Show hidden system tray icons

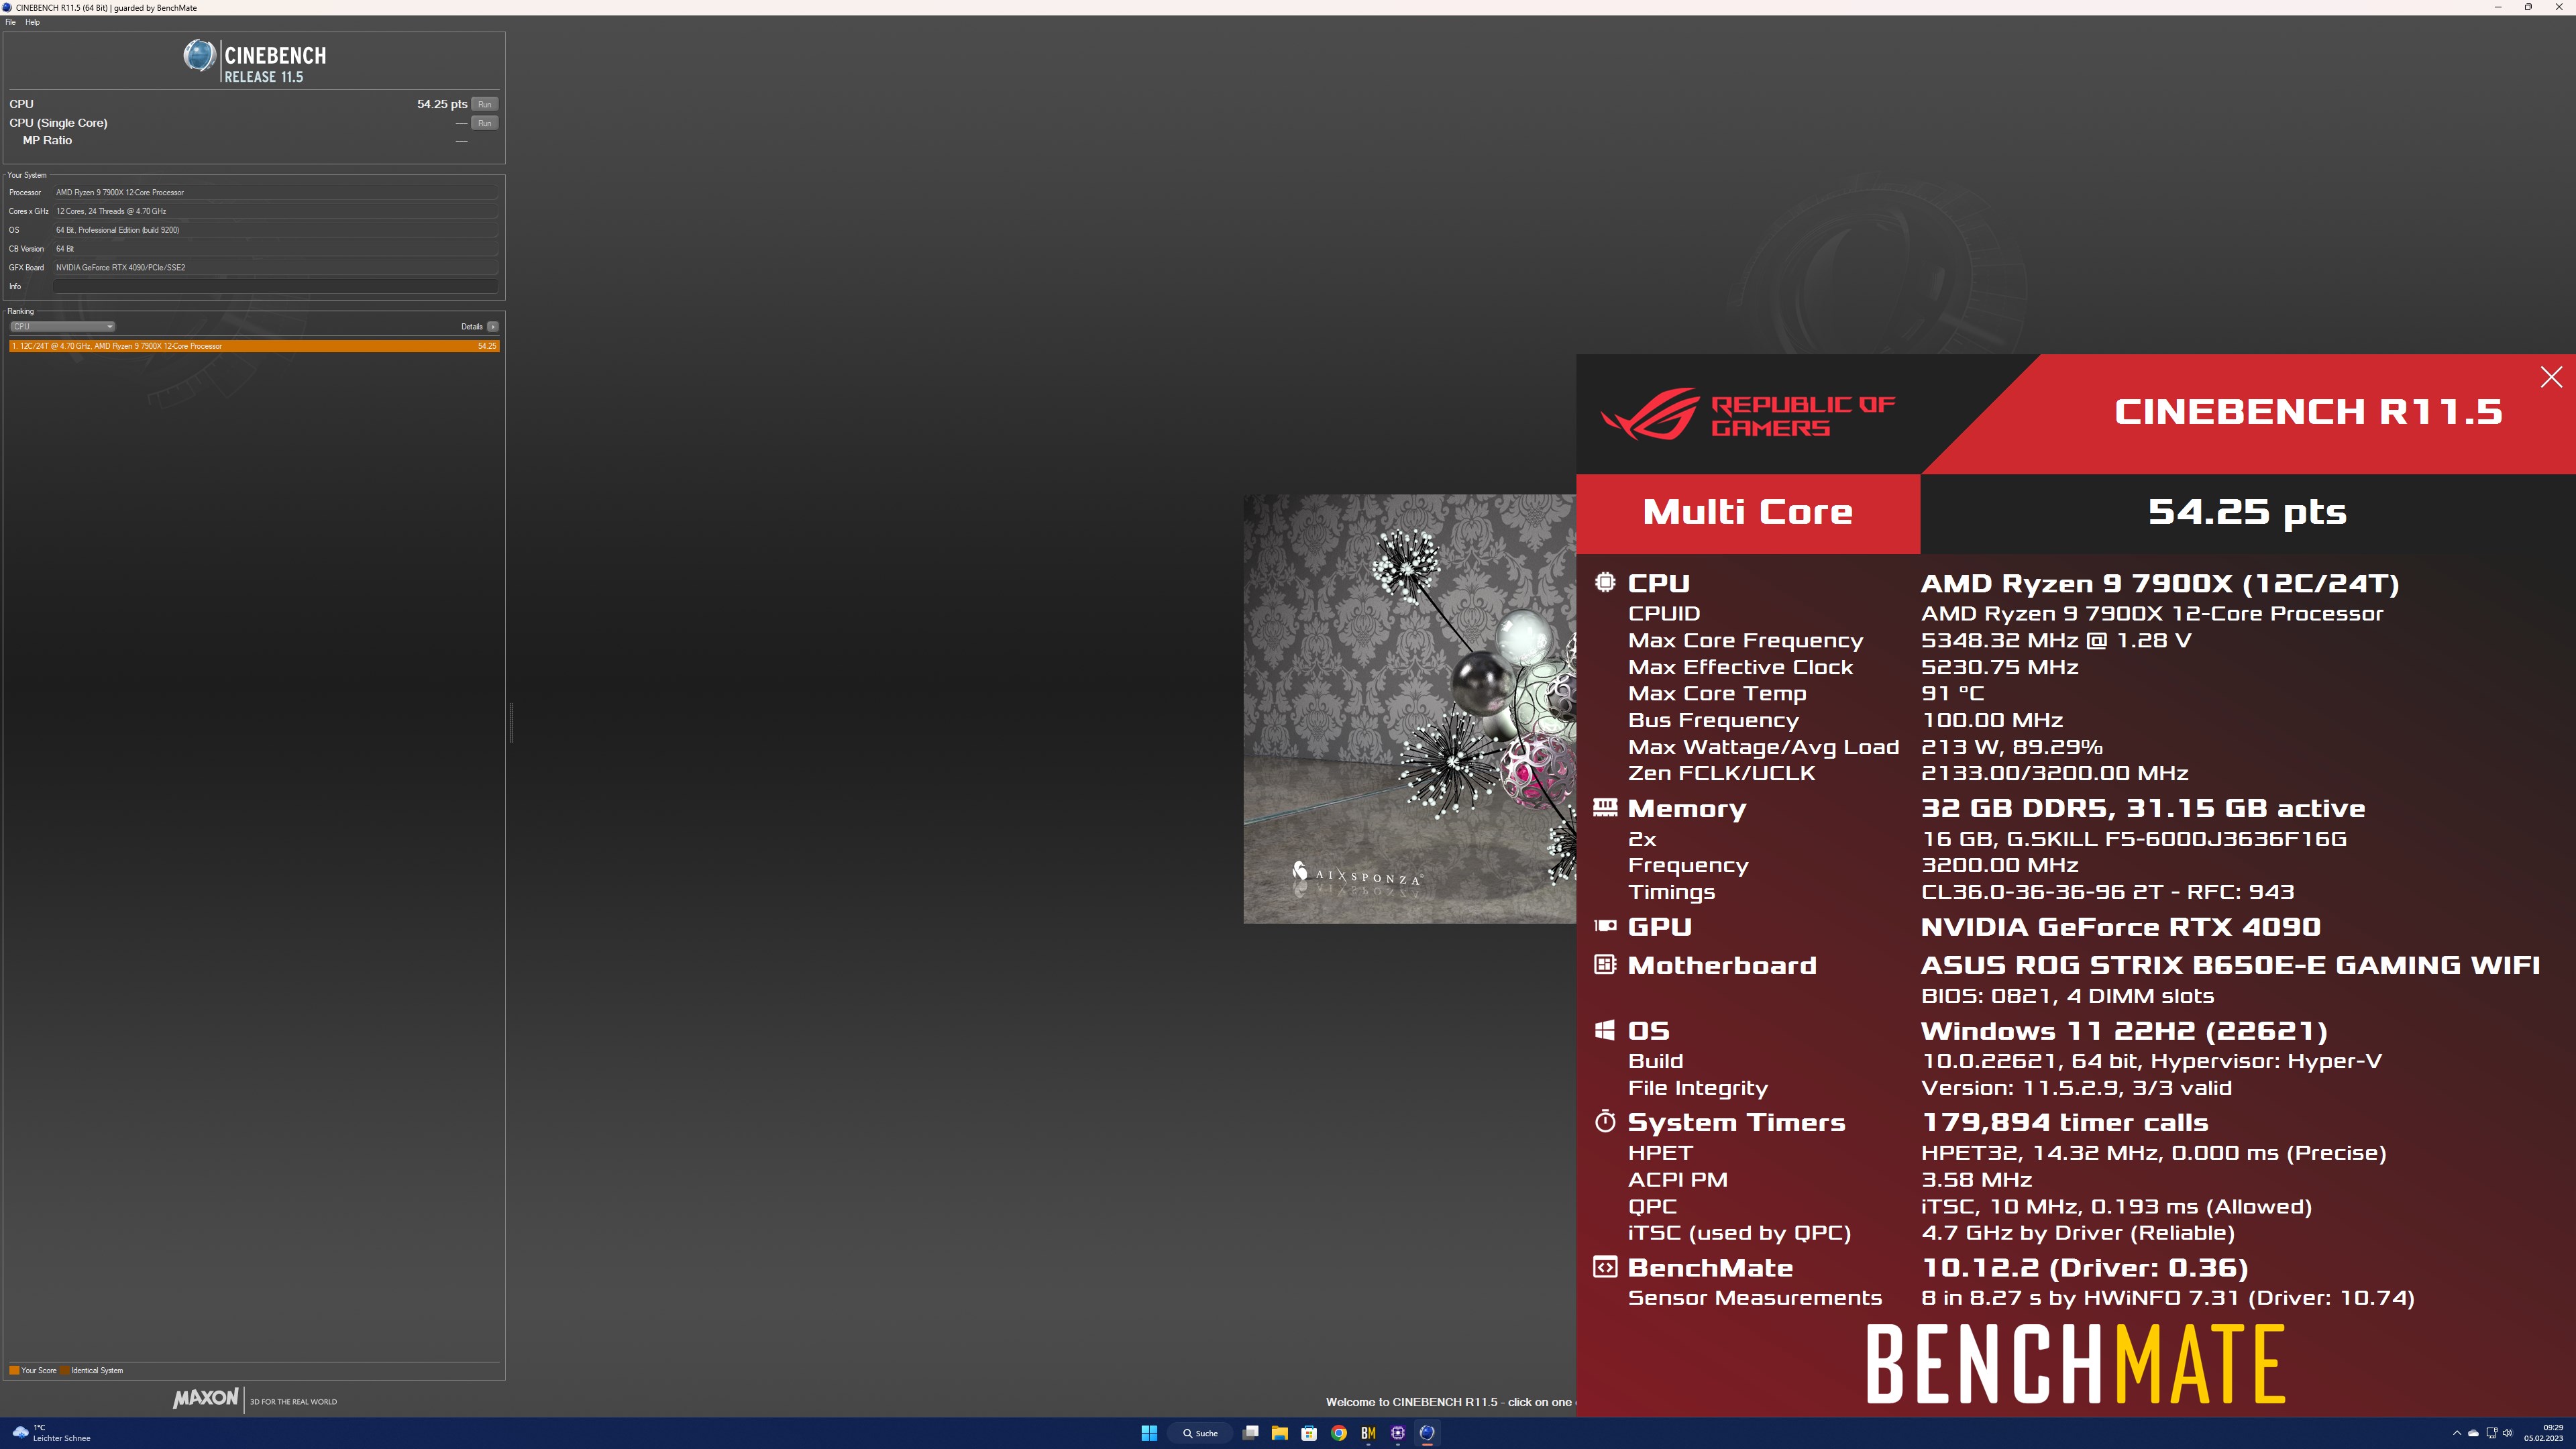coord(2457,1433)
